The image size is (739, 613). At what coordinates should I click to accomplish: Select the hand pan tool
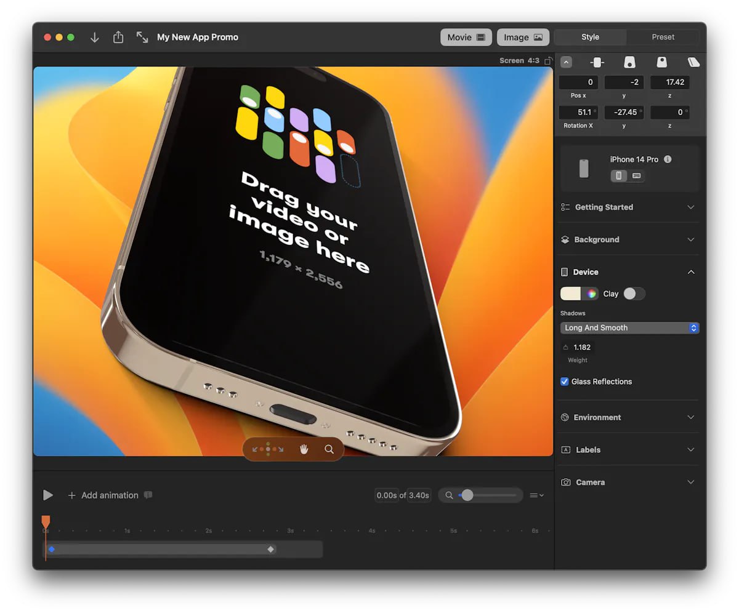click(304, 449)
